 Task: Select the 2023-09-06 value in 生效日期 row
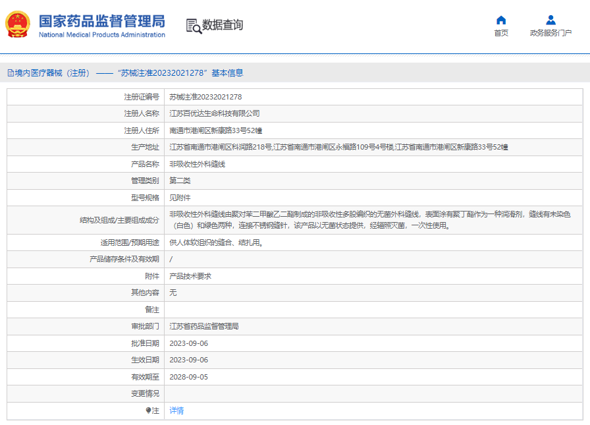[x=188, y=360]
